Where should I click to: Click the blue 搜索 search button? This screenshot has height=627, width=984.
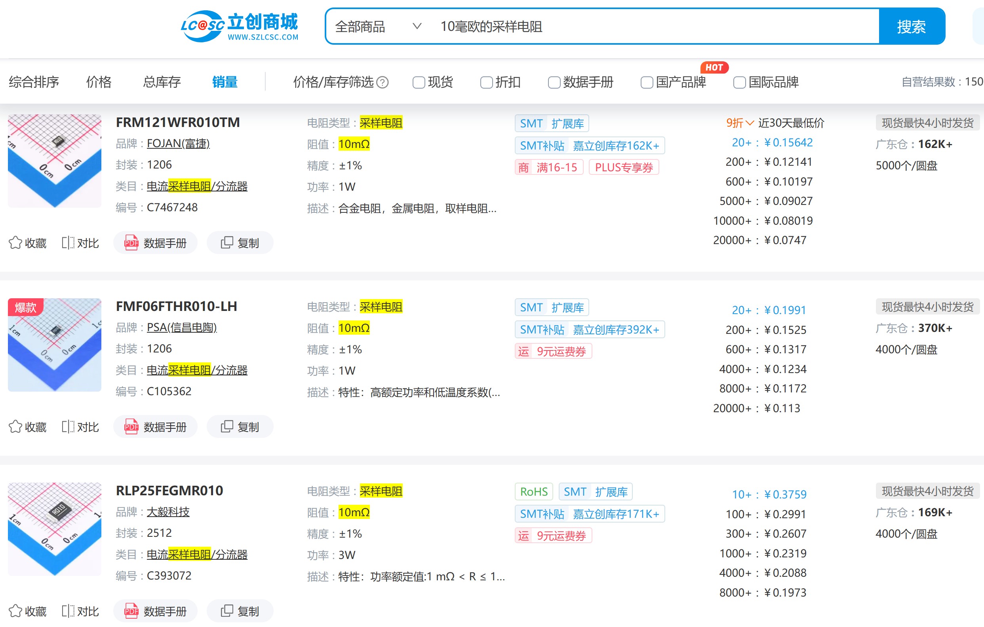pyautogui.click(x=912, y=26)
